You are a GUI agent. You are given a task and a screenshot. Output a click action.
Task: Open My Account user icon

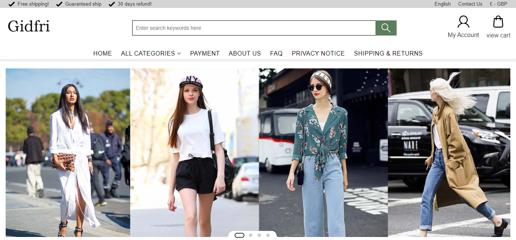pyautogui.click(x=463, y=22)
